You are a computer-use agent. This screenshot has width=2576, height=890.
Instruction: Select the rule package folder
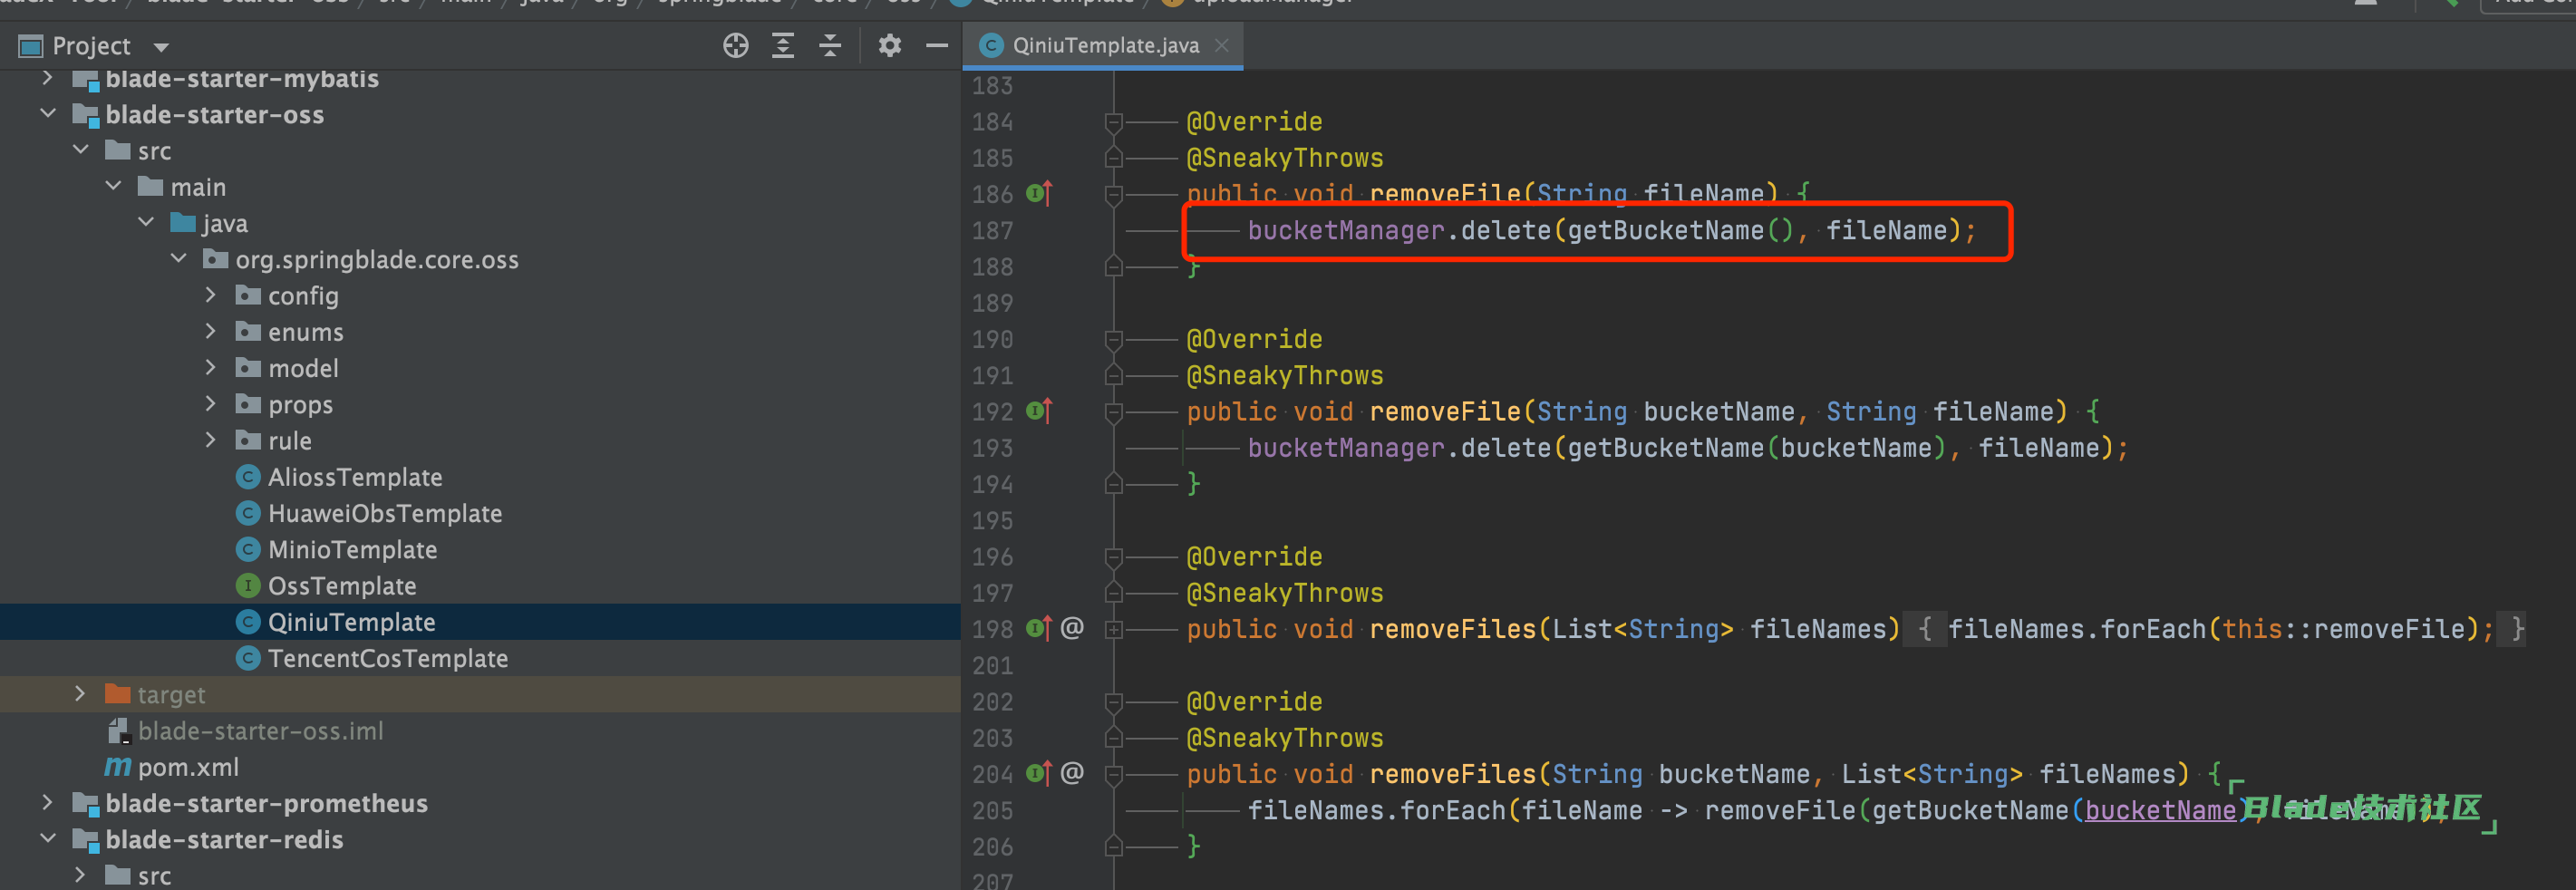point(289,440)
